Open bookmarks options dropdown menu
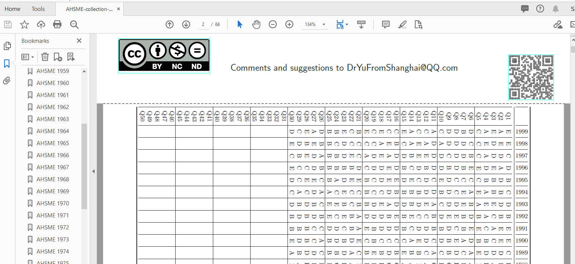The width and height of the screenshot is (575, 264). pyautogui.click(x=28, y=57)
